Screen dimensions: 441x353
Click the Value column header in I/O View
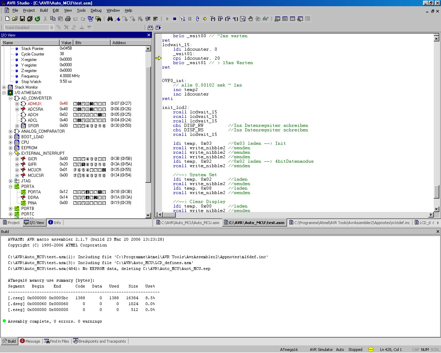(x=66, y=43)
